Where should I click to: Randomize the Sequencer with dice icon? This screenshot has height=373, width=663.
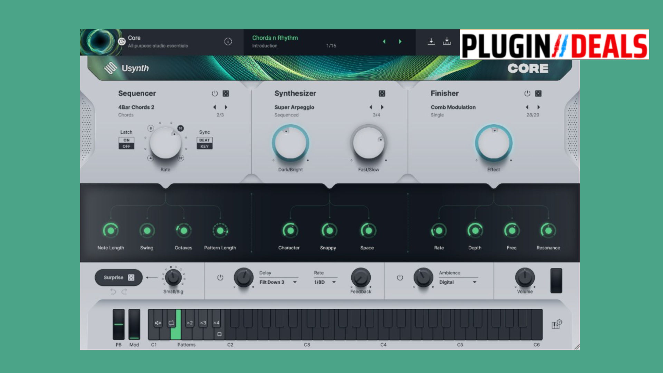pyautogui.click(x=226, y=94)
